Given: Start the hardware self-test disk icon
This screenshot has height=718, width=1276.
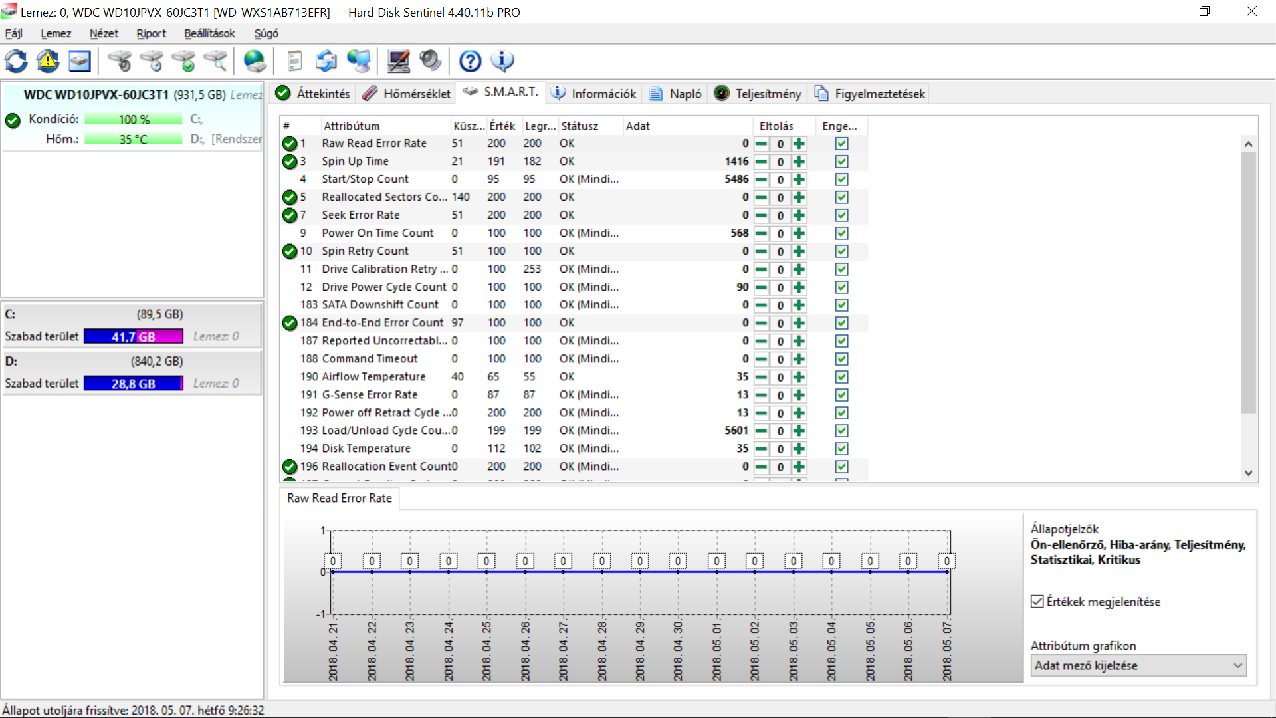Looking at the screenshot, I should coord(120,61).
